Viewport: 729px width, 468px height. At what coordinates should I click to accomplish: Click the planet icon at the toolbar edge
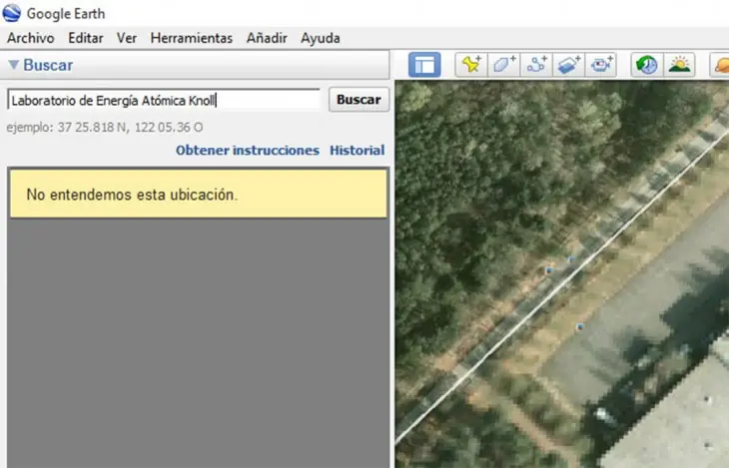tap(720, 65)
